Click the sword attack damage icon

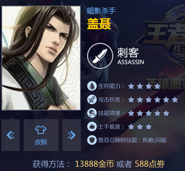(92, 99)
